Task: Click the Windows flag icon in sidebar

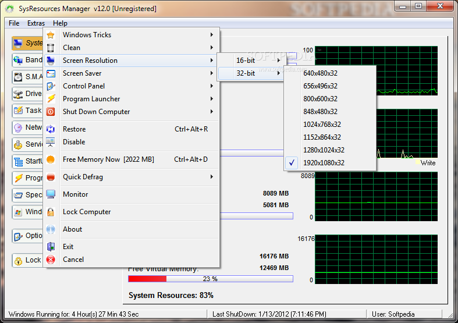Action: pos(18,212)
